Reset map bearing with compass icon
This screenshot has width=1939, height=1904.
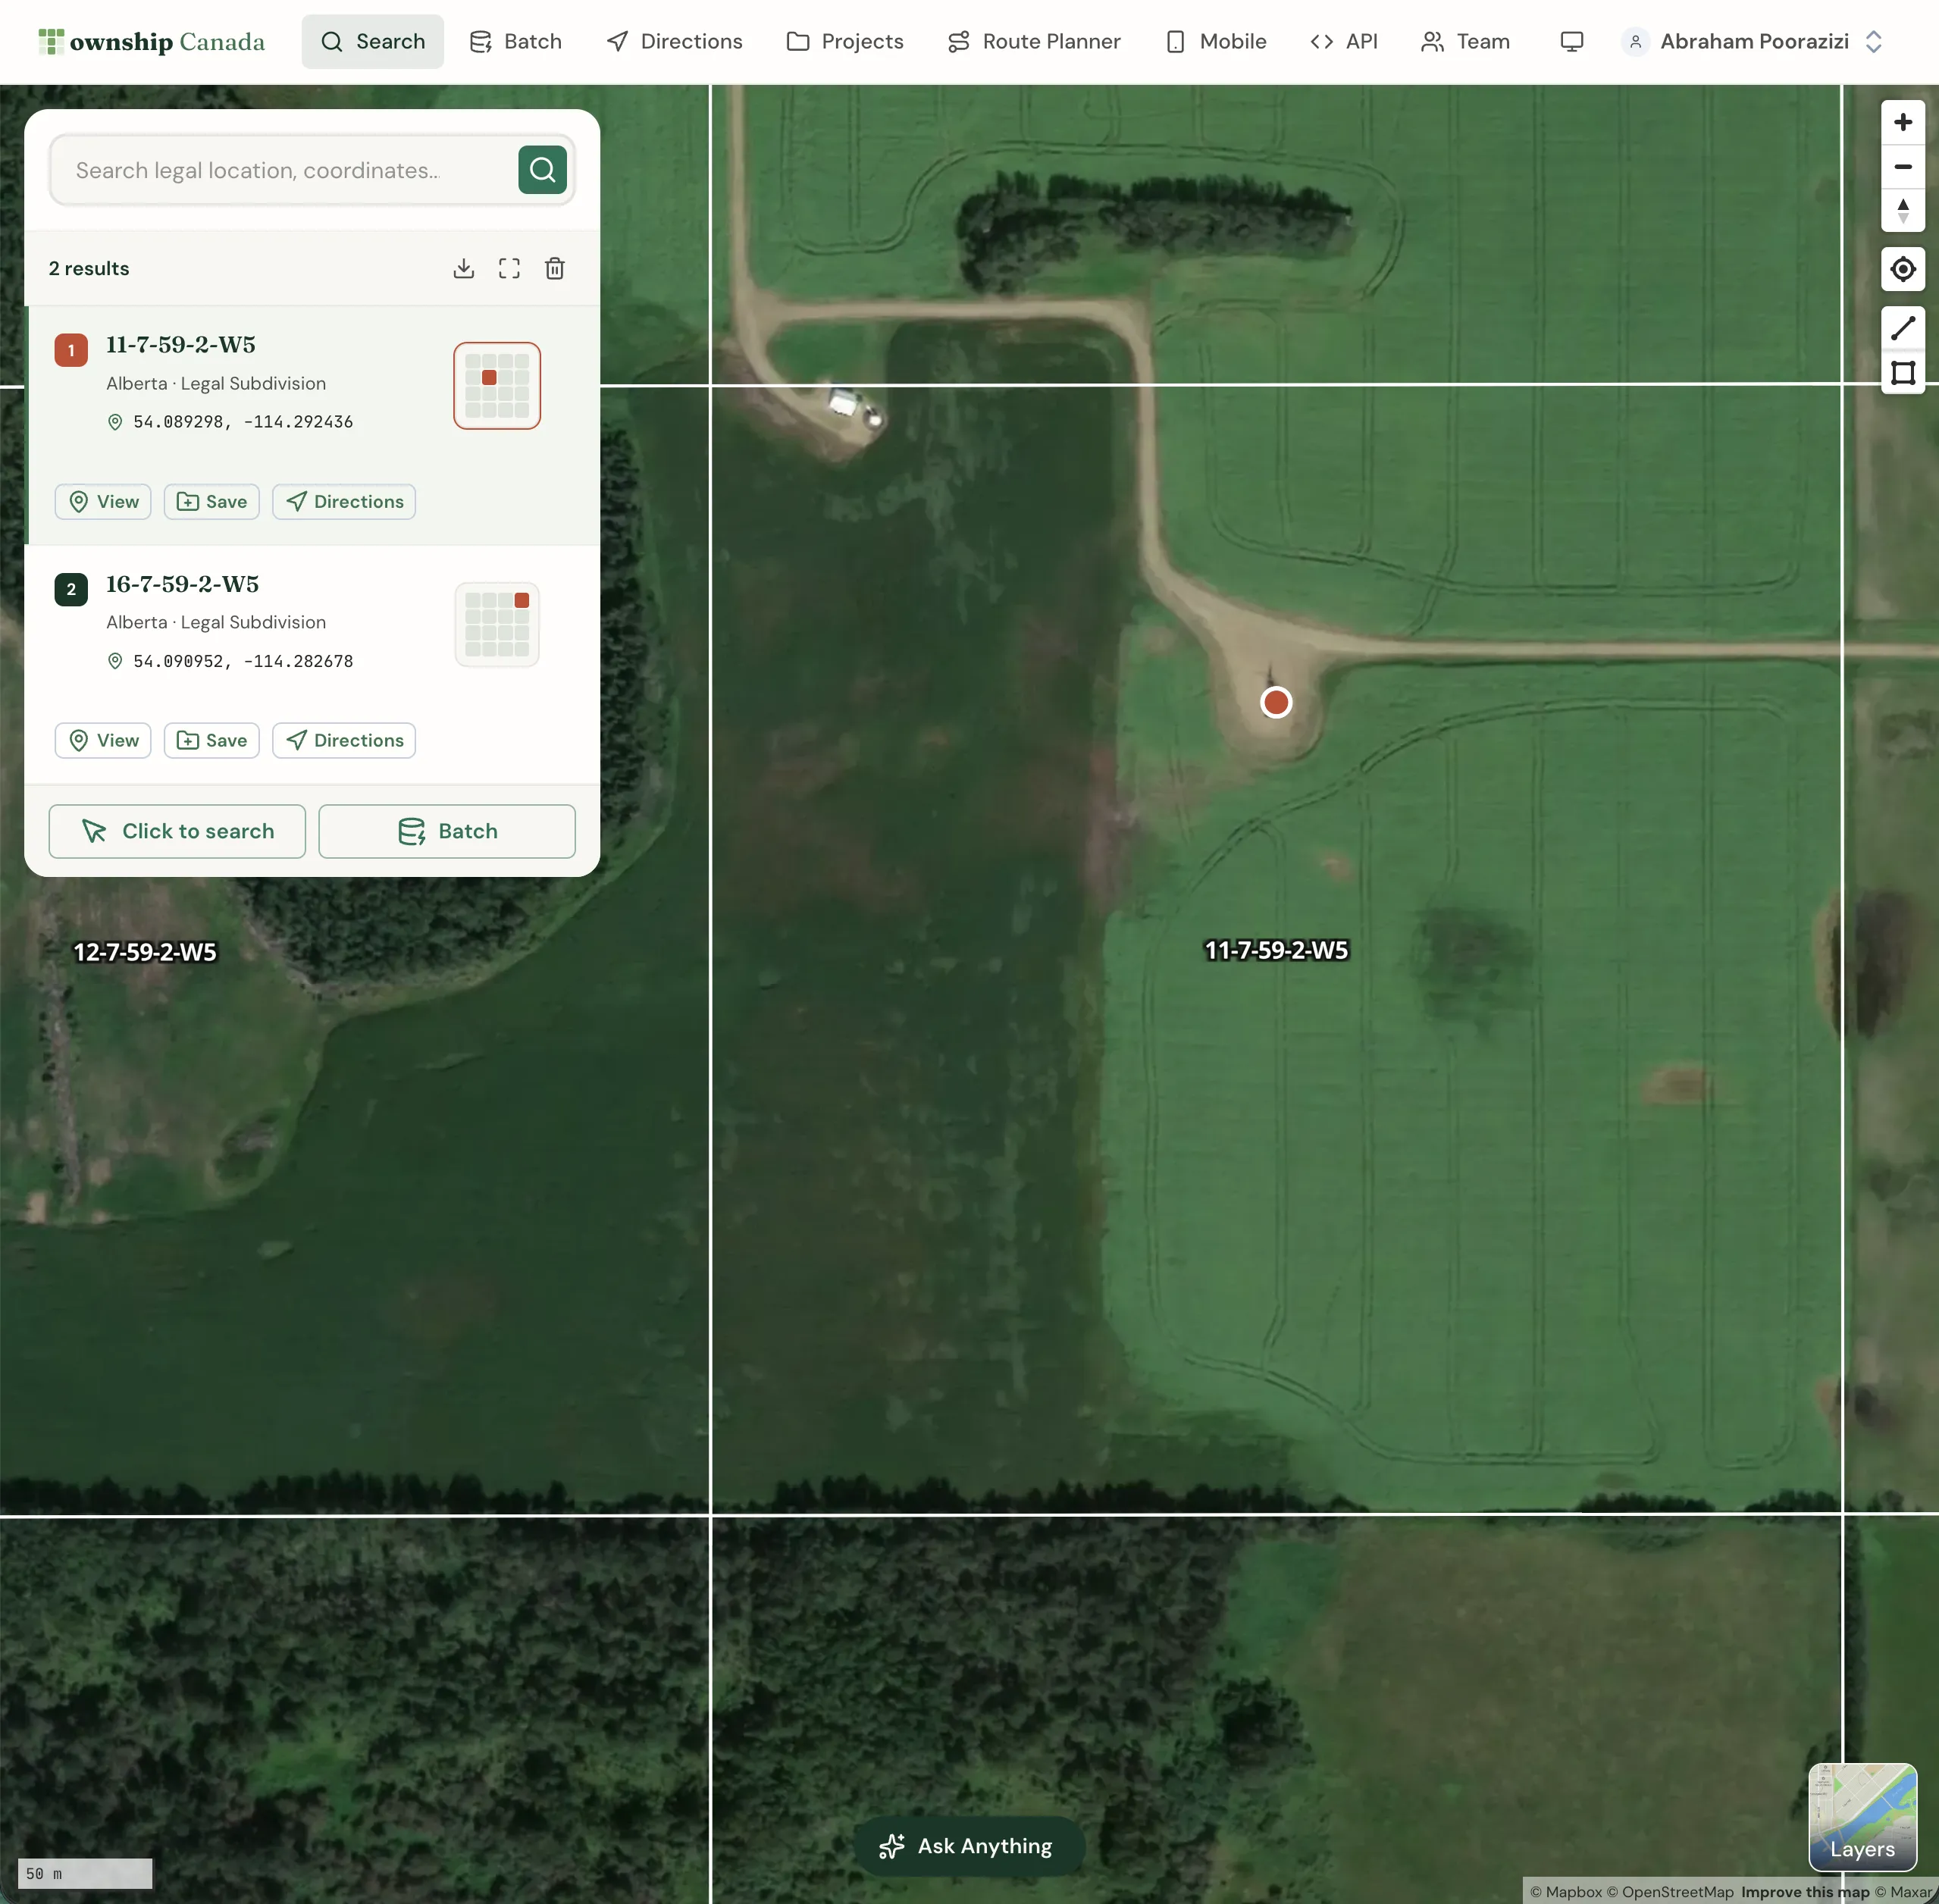pyautogui.click(x=1902, y=211)
